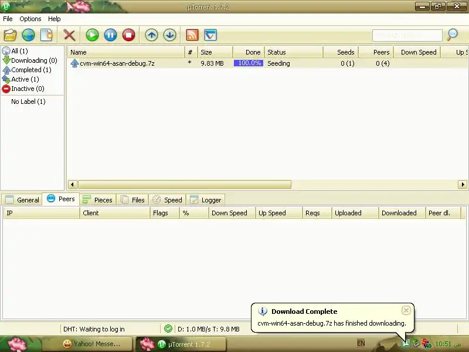Open the Help menu

pyautogui.click(x=54, y=19)
